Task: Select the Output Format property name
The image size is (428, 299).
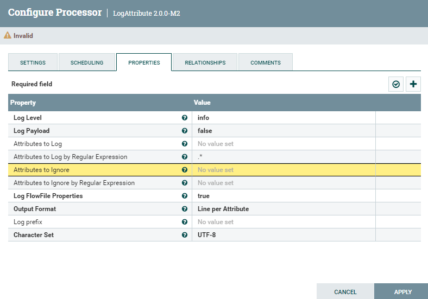Action: click(35, 209)
